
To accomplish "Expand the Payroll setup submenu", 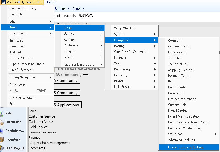I will [132, 81].
